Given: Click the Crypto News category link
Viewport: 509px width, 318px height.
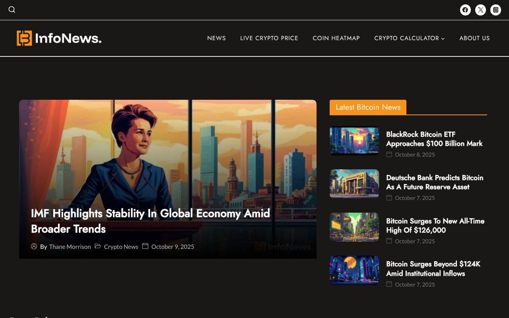Looking at the screenshot, I should click(x=121, y=246).
